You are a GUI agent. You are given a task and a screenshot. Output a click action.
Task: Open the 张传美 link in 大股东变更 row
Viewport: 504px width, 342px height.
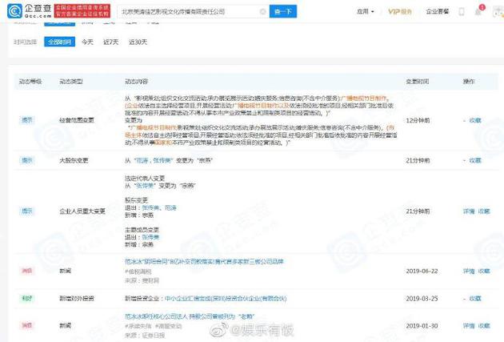point(162,160)
